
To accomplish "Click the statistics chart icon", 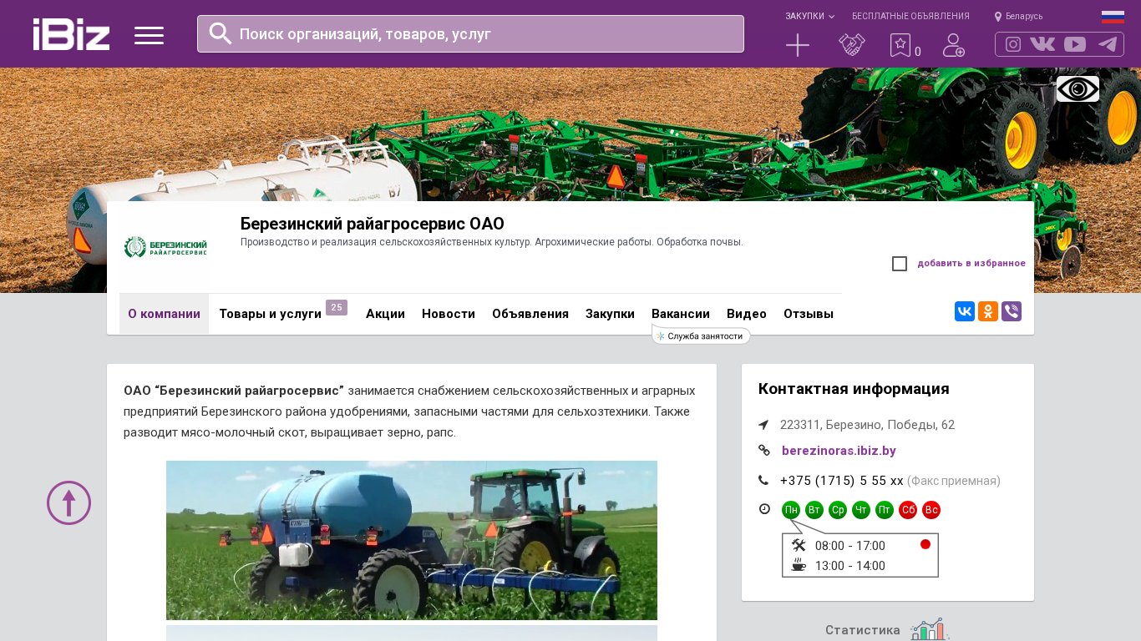I will click(930, 629).
